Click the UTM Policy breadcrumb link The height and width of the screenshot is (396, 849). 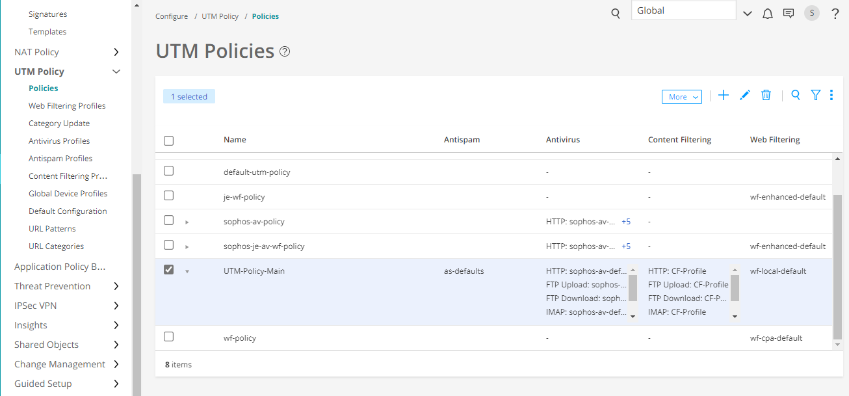[220, 16]
